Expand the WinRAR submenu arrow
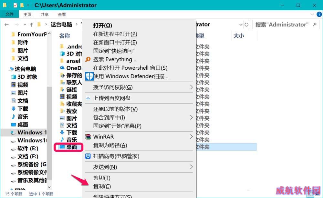323x198 pixels. click(x=191, y=137)
